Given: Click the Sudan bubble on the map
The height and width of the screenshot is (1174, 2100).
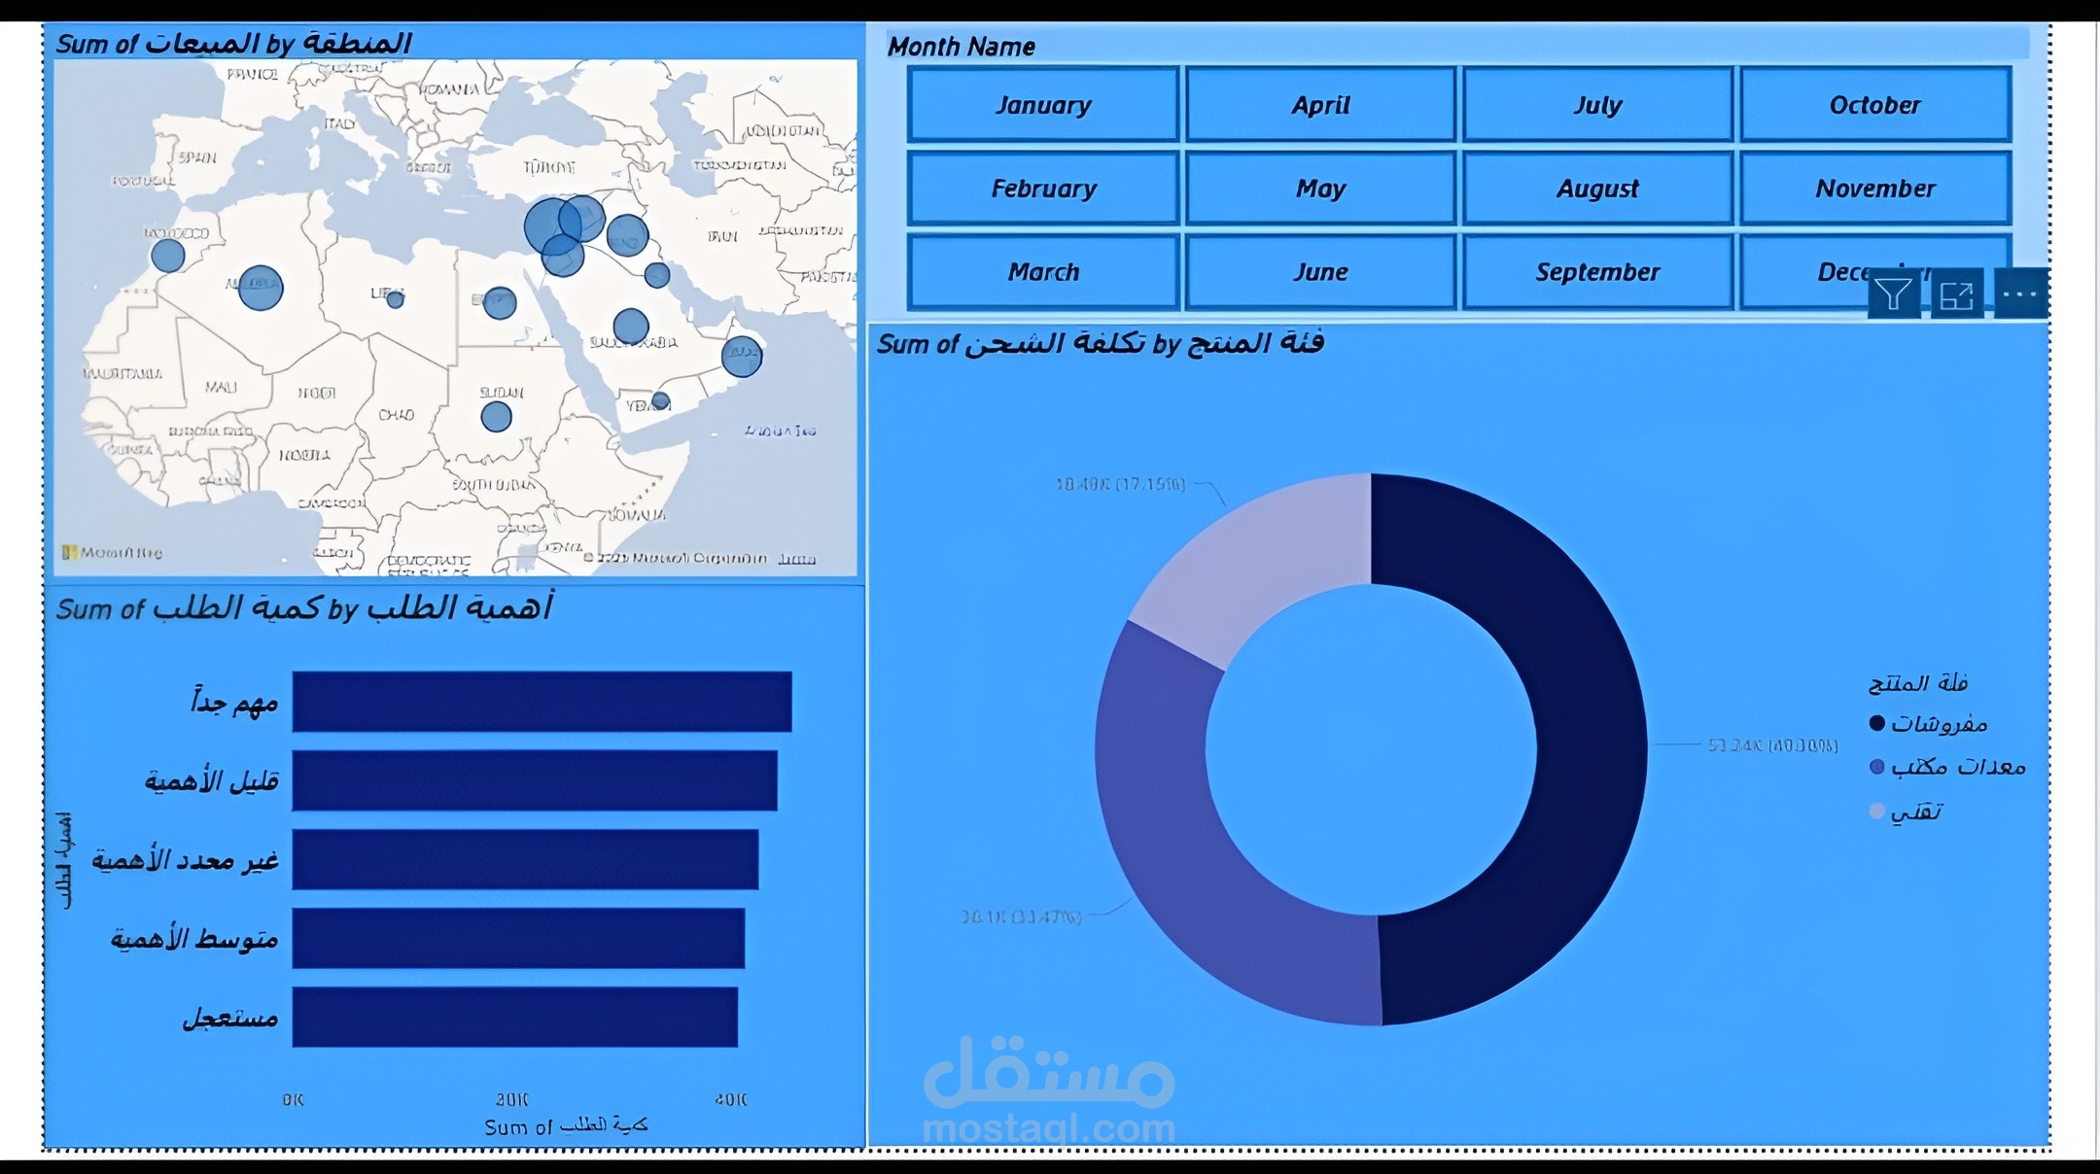Looking at the screenshot, I should 496,417.
